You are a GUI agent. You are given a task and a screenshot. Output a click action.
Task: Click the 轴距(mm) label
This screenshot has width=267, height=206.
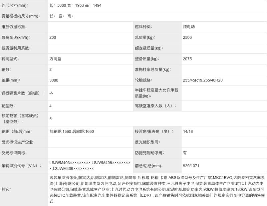(11, 80)
